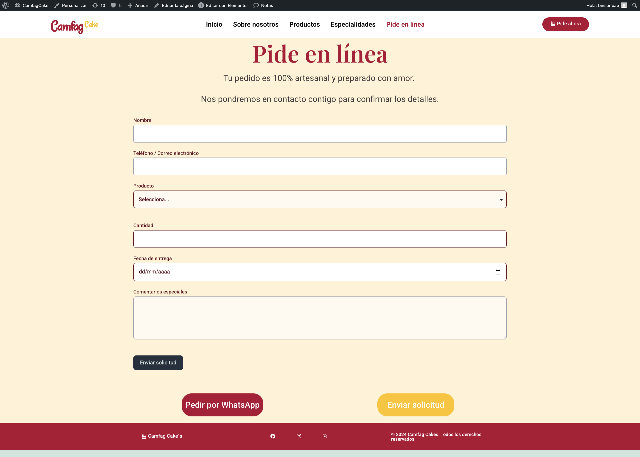Open WhatsApp icon in footer
Screen dimensions: 640x457
(325, 436)
